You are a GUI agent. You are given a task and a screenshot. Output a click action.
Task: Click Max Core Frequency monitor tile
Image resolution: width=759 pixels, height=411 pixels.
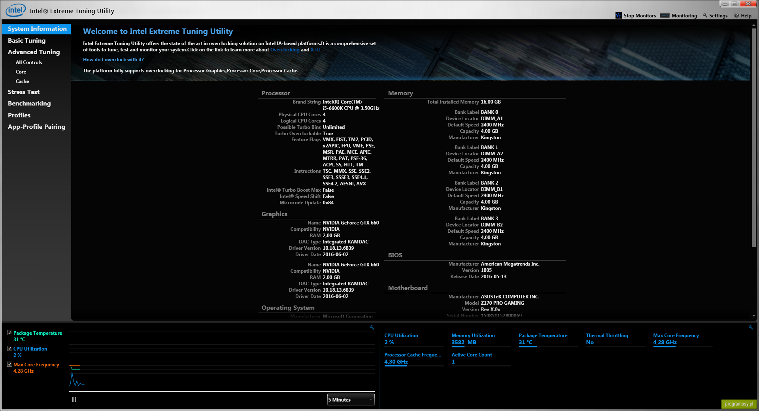tap(683, 340)
